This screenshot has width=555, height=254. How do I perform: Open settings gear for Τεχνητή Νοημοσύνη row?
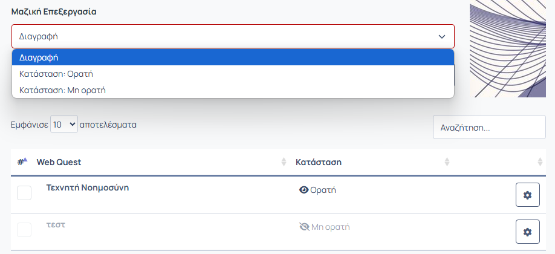[x=527, y=195]
